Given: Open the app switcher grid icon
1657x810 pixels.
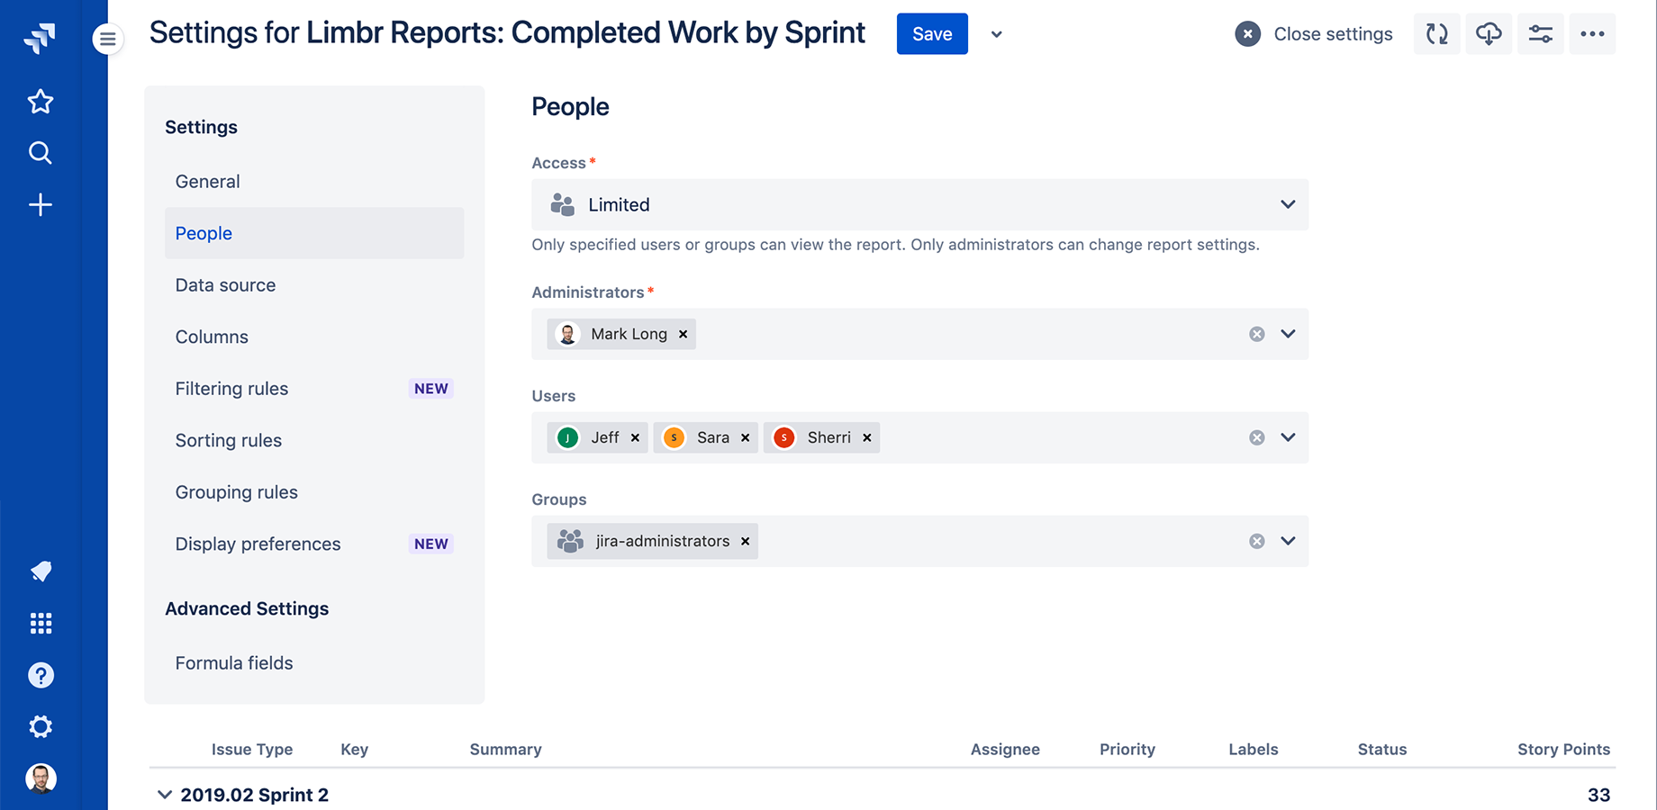Looking at the screenshot, I should click(x=41, y=623).
